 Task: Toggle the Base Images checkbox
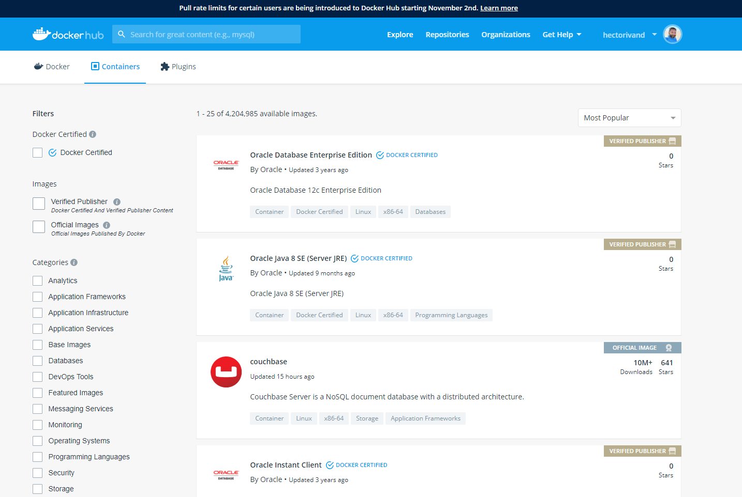coord(37,345)
